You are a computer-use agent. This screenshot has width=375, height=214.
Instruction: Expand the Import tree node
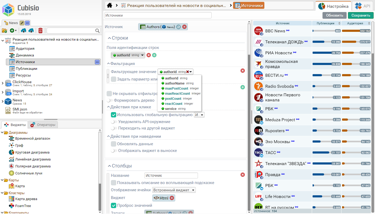point(3,92)
